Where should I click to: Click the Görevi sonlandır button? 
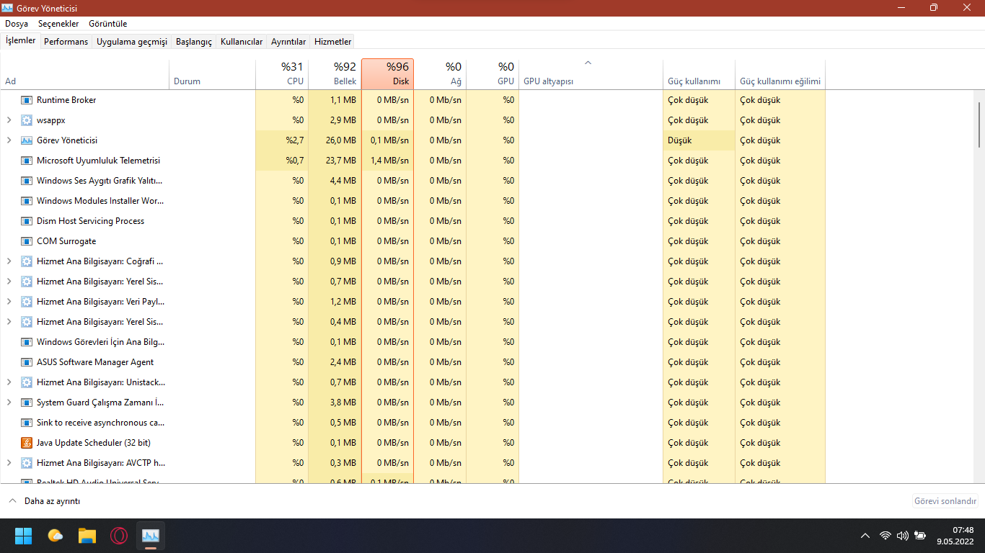click(945, 501)
